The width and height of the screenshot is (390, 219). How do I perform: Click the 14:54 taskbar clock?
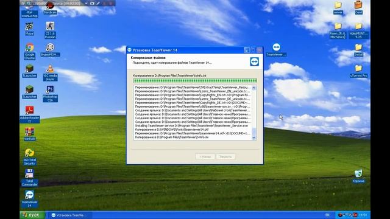(363, 215)
